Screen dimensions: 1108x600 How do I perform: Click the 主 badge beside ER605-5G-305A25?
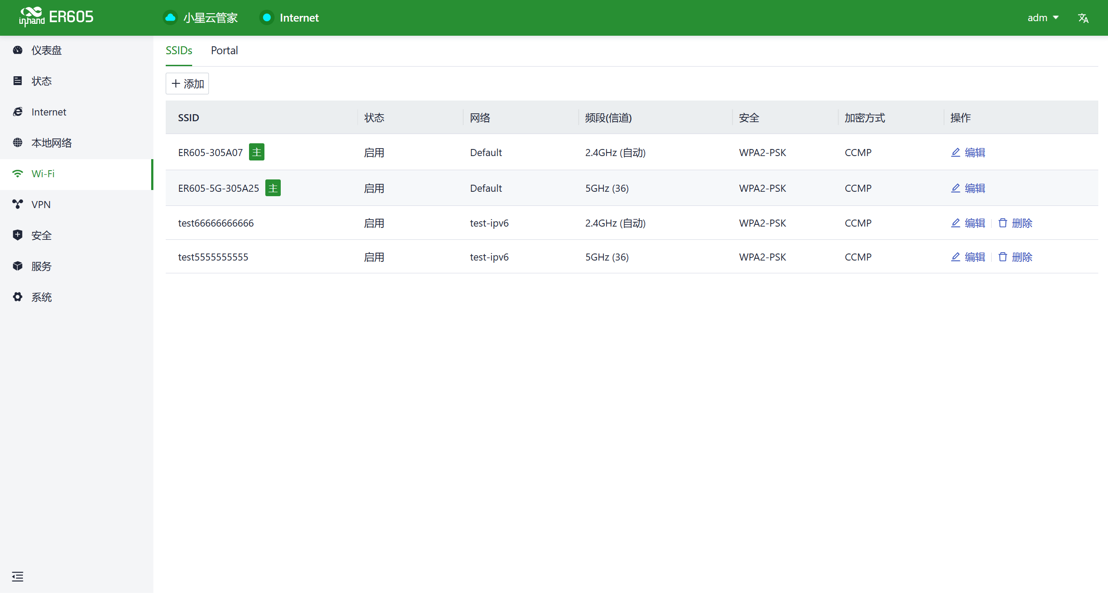pyautogui.click(x=273, y=188)
